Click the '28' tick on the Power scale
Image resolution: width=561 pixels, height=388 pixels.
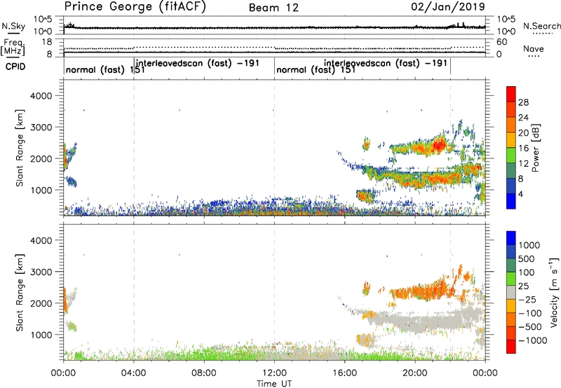[x=523, y=102]
